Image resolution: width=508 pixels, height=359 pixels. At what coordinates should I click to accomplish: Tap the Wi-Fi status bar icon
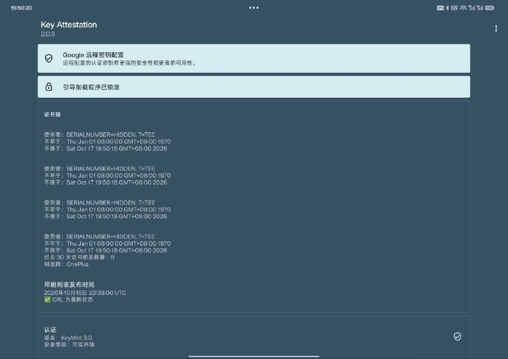(x=464, y=8)
